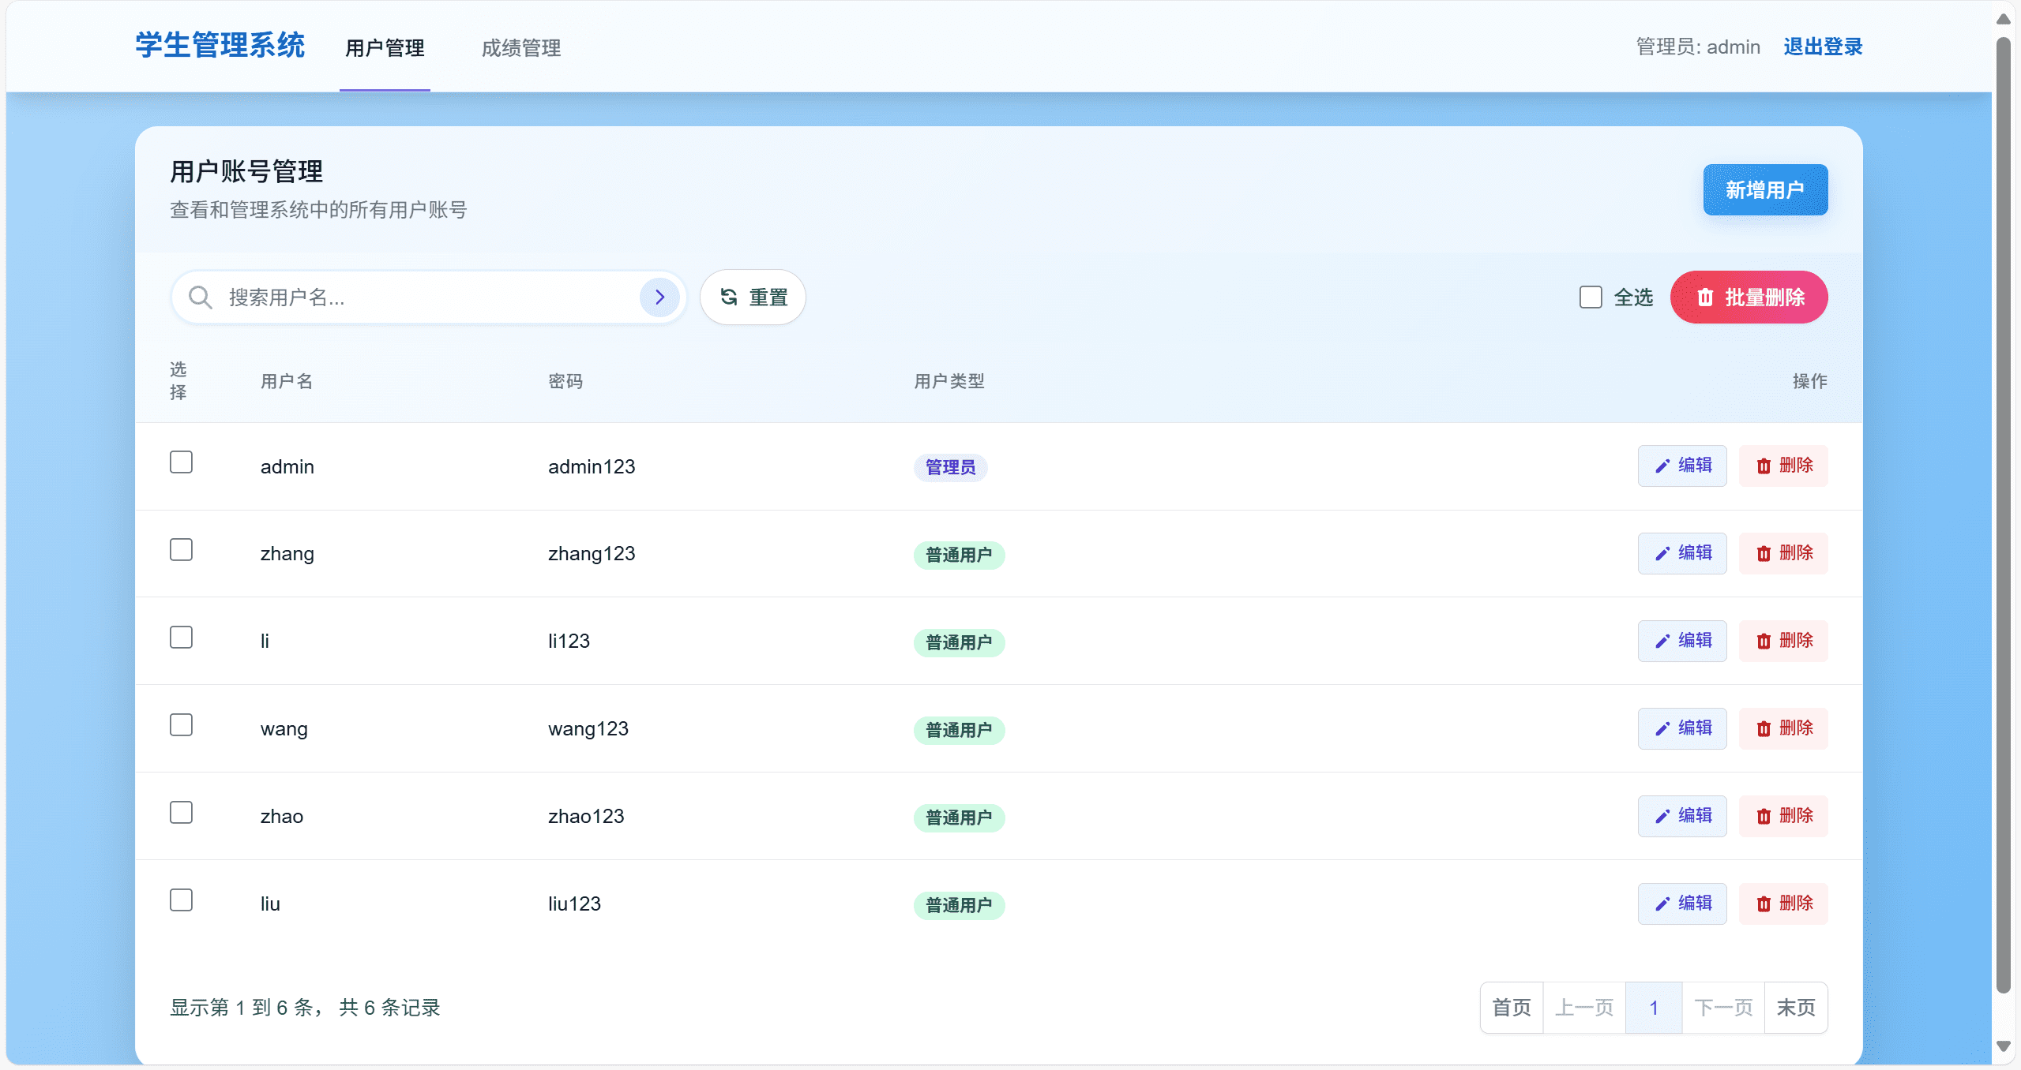Click the pencil edit icon on admin row

tap(1662, 466)
